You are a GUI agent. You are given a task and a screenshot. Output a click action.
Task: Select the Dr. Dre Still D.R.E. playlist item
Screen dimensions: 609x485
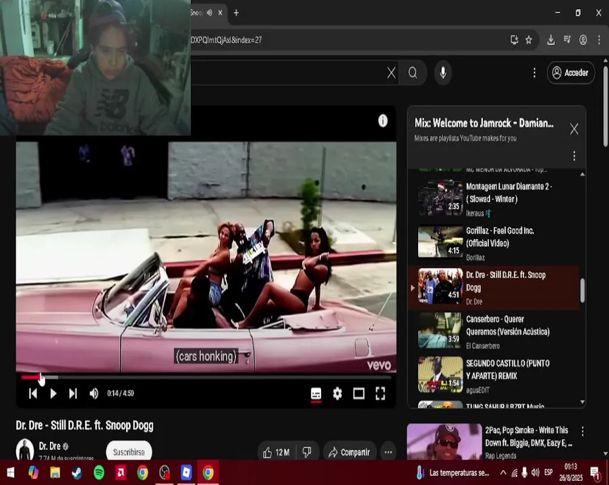[x=493, y=288]
